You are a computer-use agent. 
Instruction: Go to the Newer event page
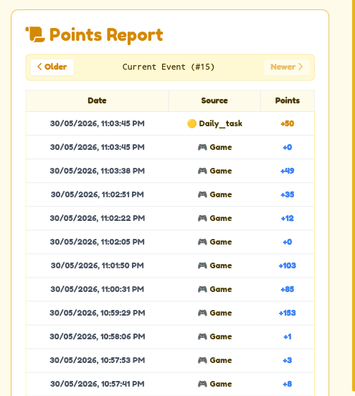click(x=287, y=67)
